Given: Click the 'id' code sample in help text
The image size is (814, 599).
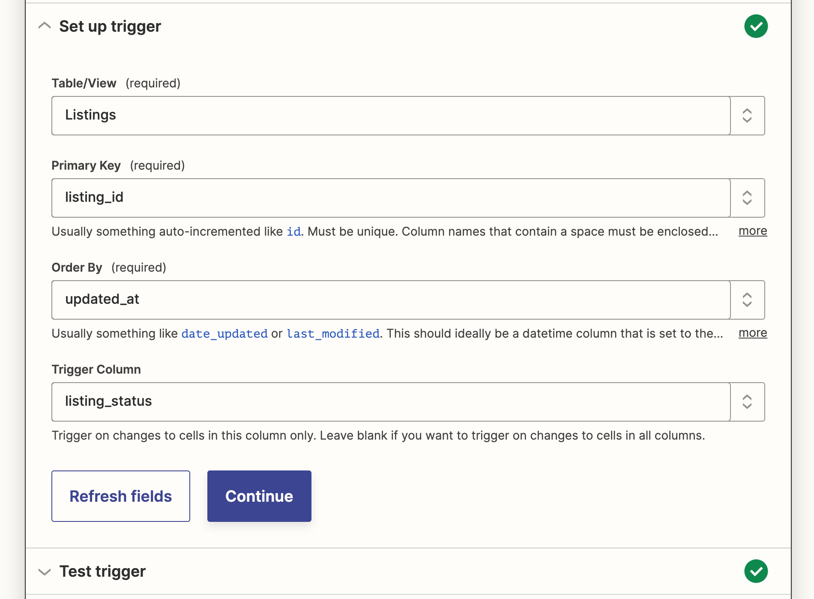Looking at the screenshot, I should 293,232.
